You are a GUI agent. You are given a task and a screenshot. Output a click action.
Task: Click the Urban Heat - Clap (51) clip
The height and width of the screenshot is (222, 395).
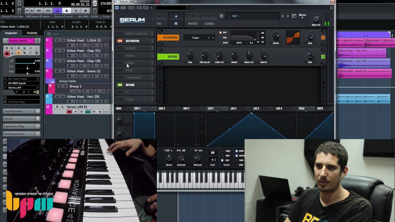point(361,53)
